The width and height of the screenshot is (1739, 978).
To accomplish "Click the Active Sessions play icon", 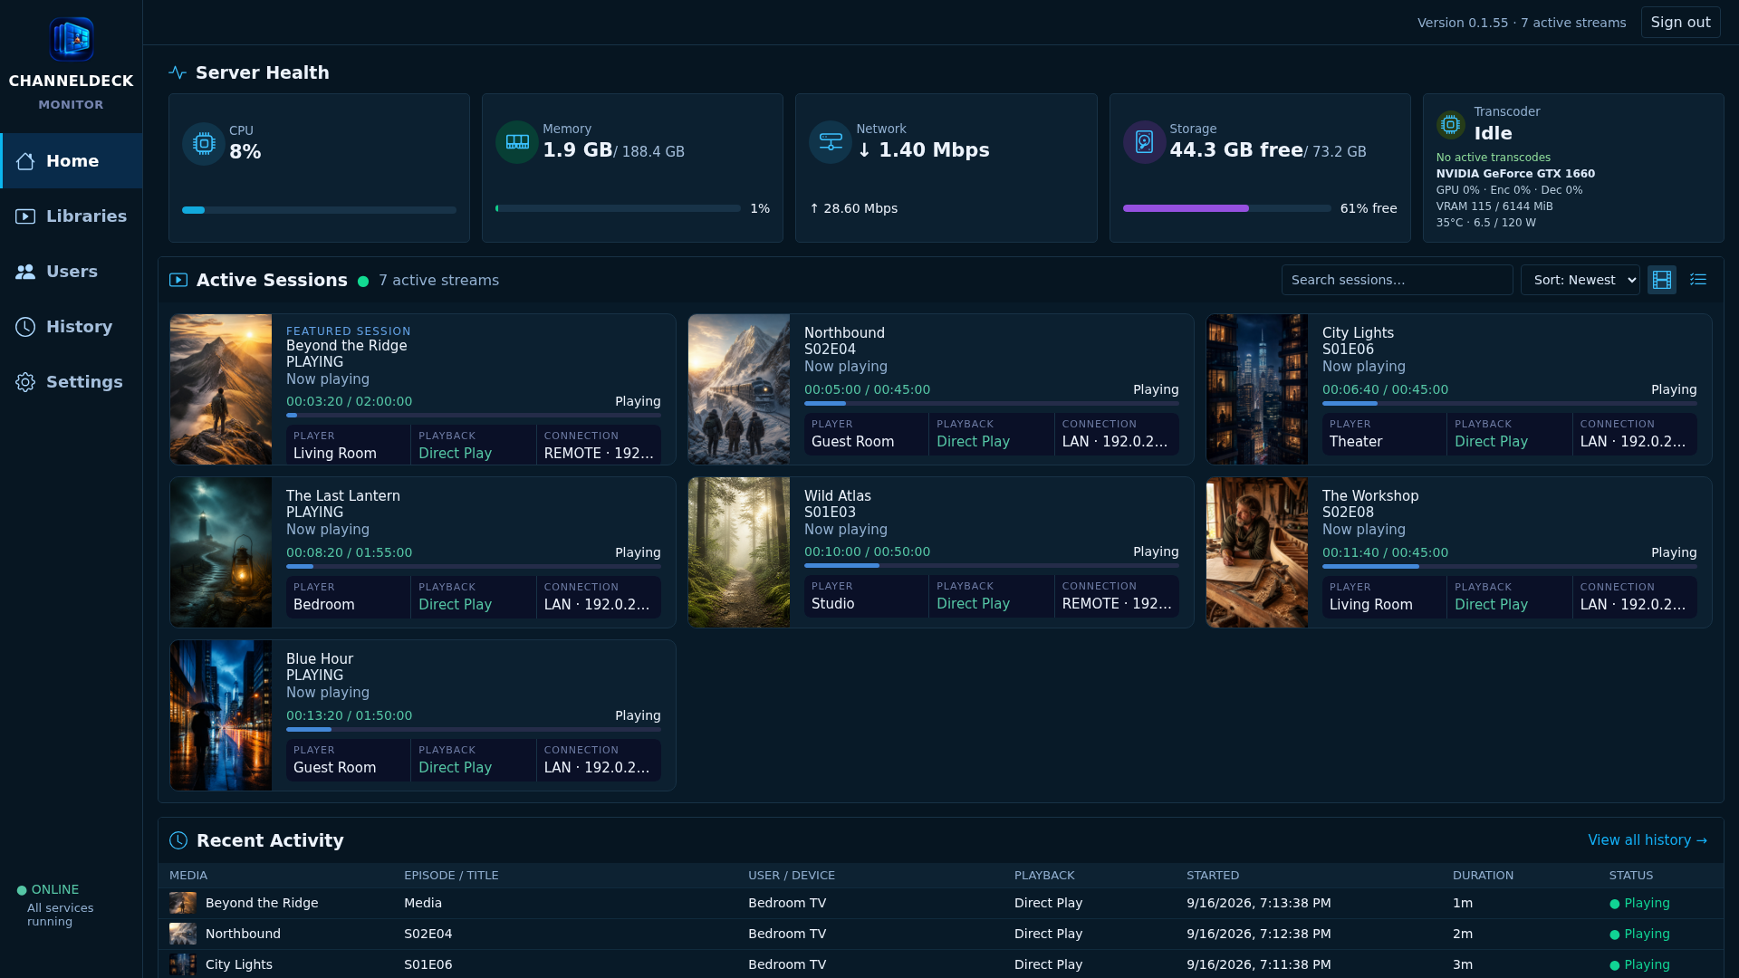I will click(x=178, y=281).
